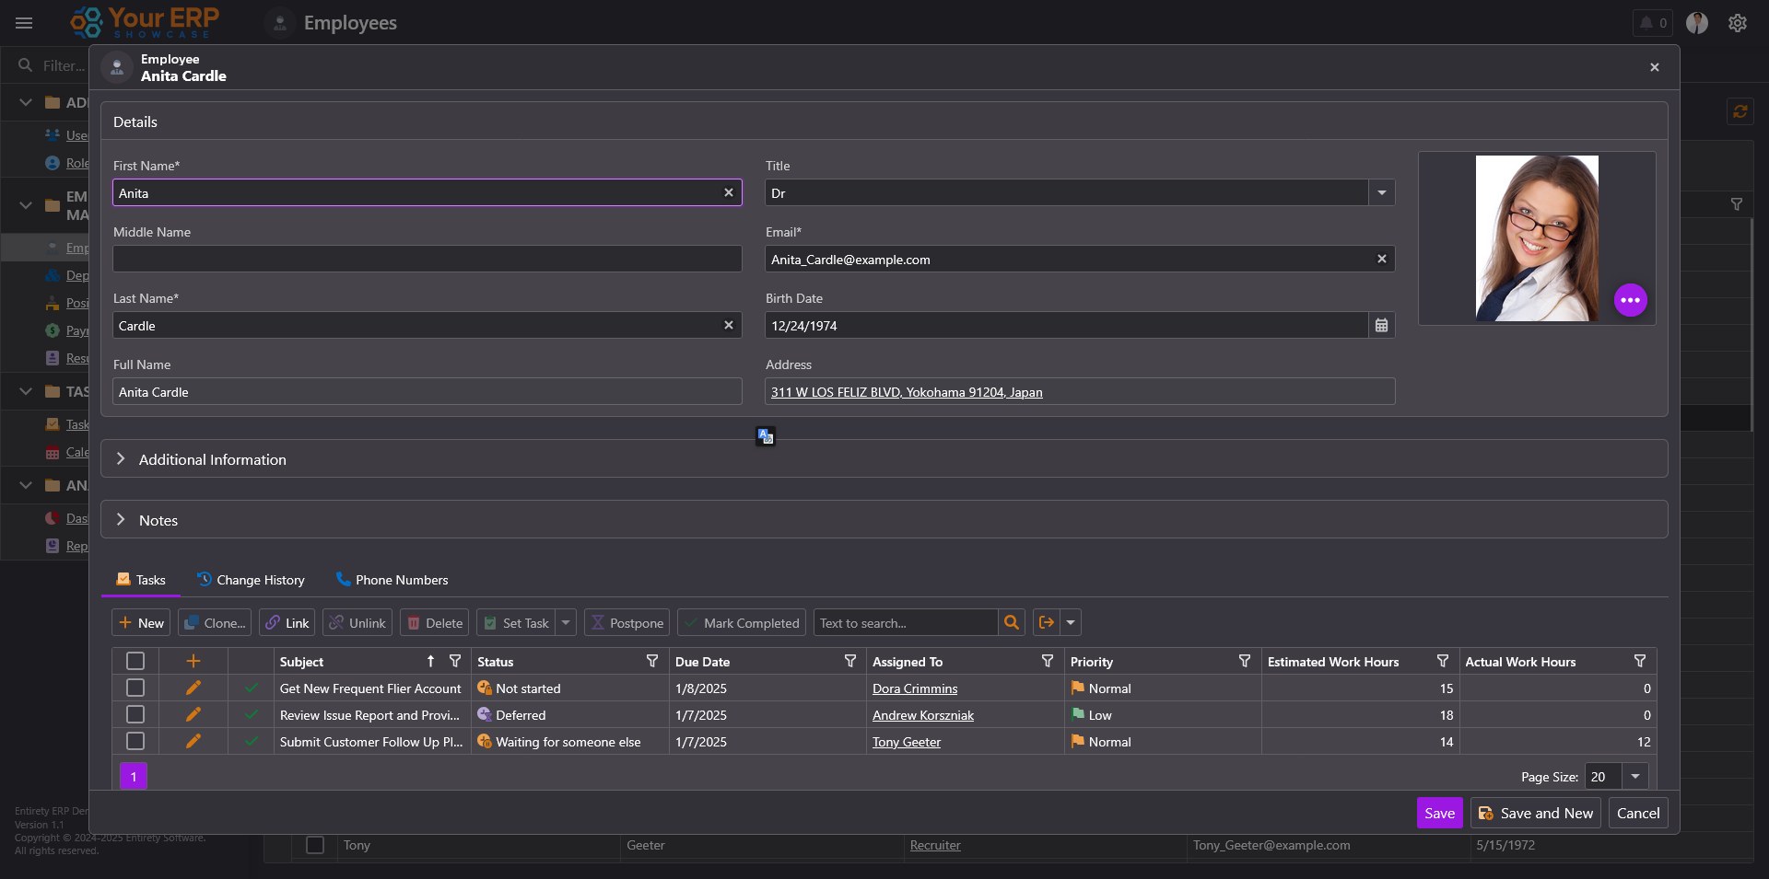Image resolution: width=1769 pixels, height=879 pixels.
Task: Click the export icon in Tasks toolbar
Action: pos(1047,623)
